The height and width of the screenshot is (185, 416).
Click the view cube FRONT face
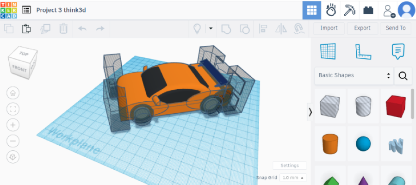coord(19,69)
